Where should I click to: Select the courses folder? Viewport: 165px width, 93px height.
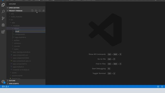(17, 46)
